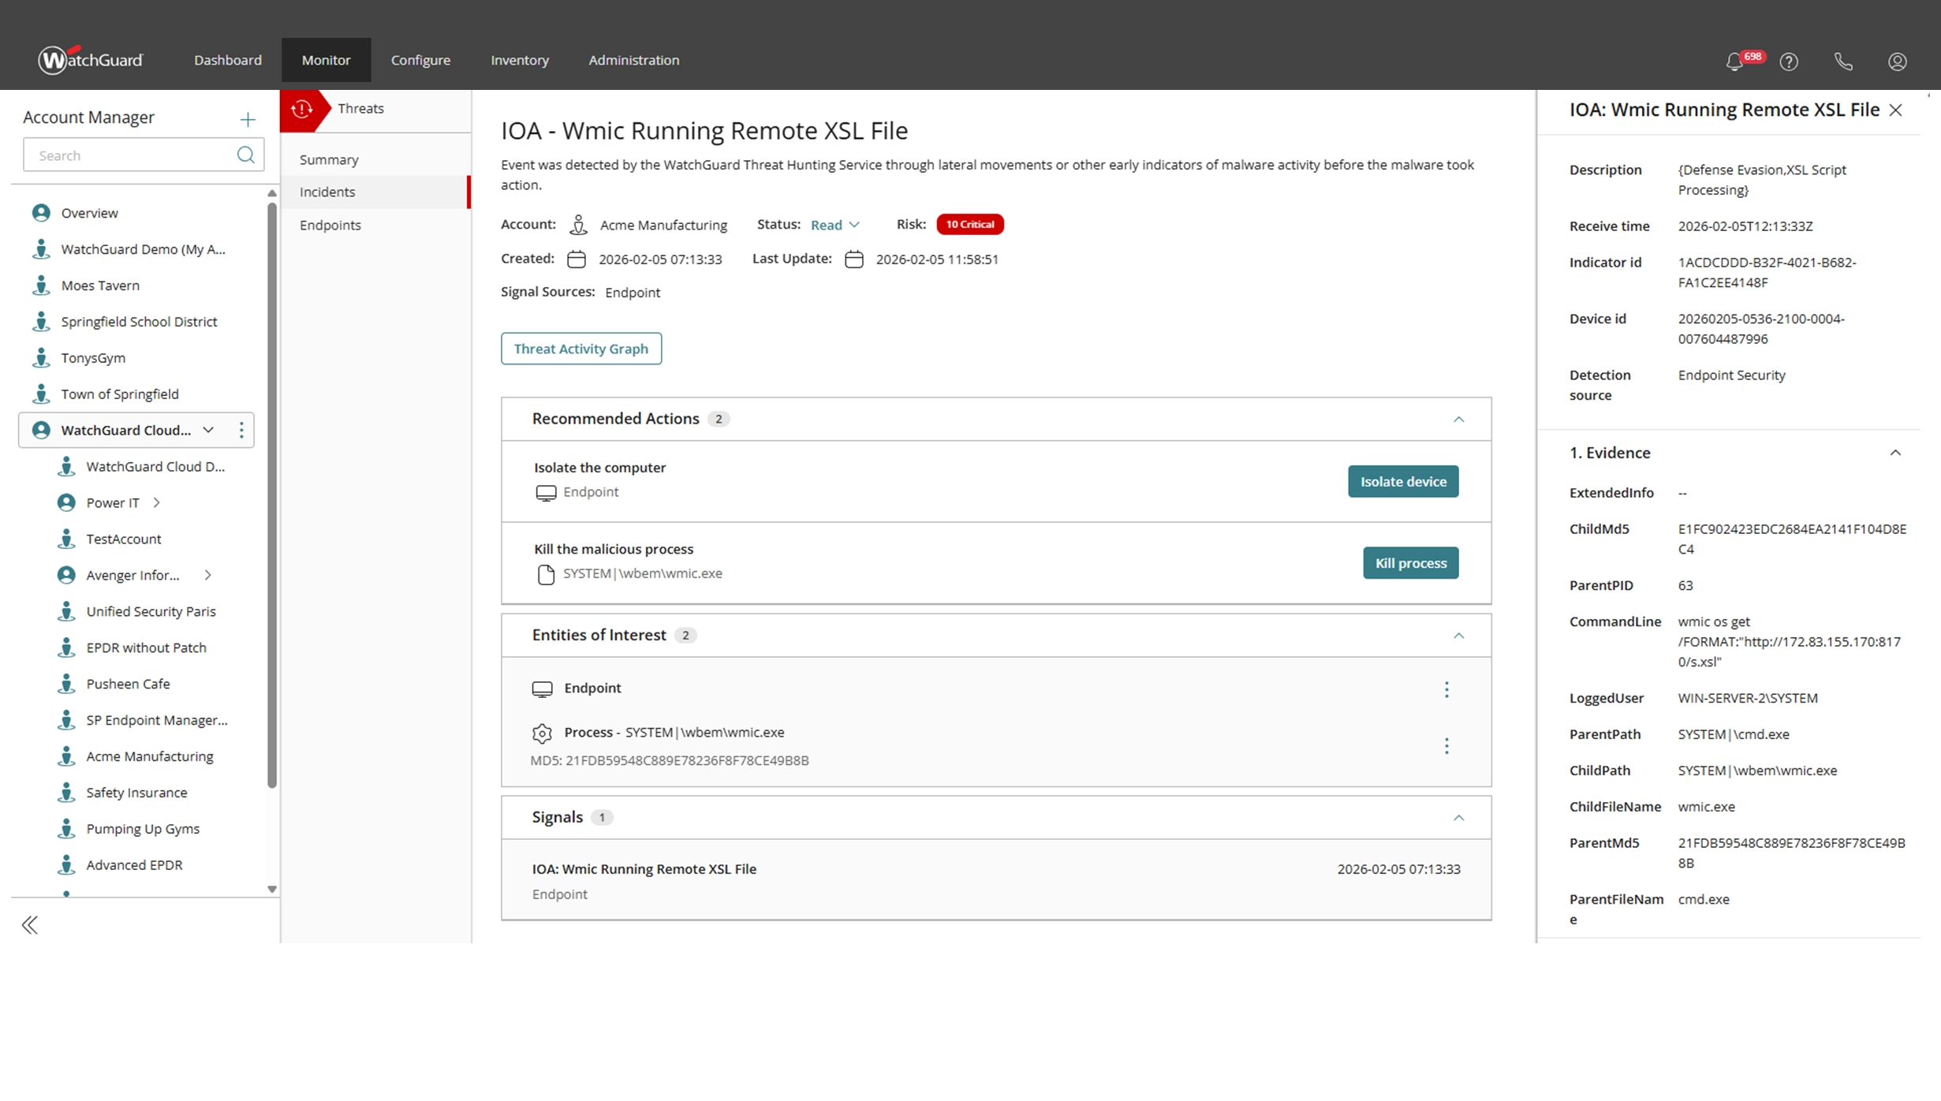Viewport: 1941px width, 1101px height.
Task: Collapse the WatchGuard Cloud account tree chevron
Action: (208, 430)
